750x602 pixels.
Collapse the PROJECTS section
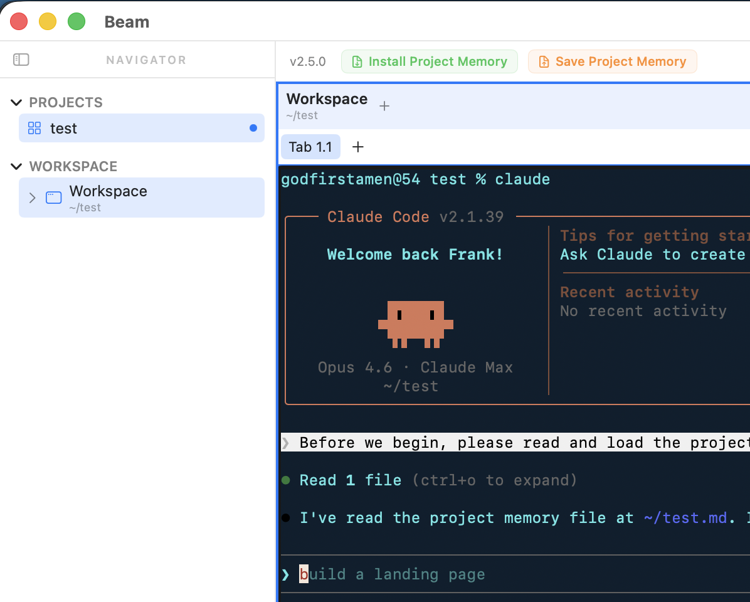tap(15, 102)
